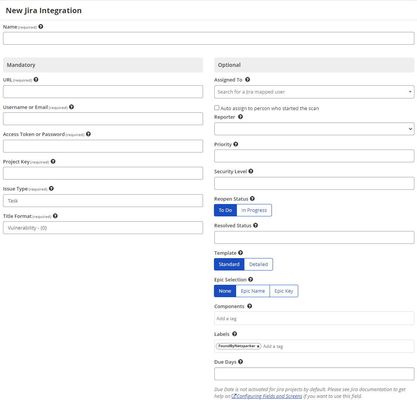Click the help icon next to Name

click(41, 27)
